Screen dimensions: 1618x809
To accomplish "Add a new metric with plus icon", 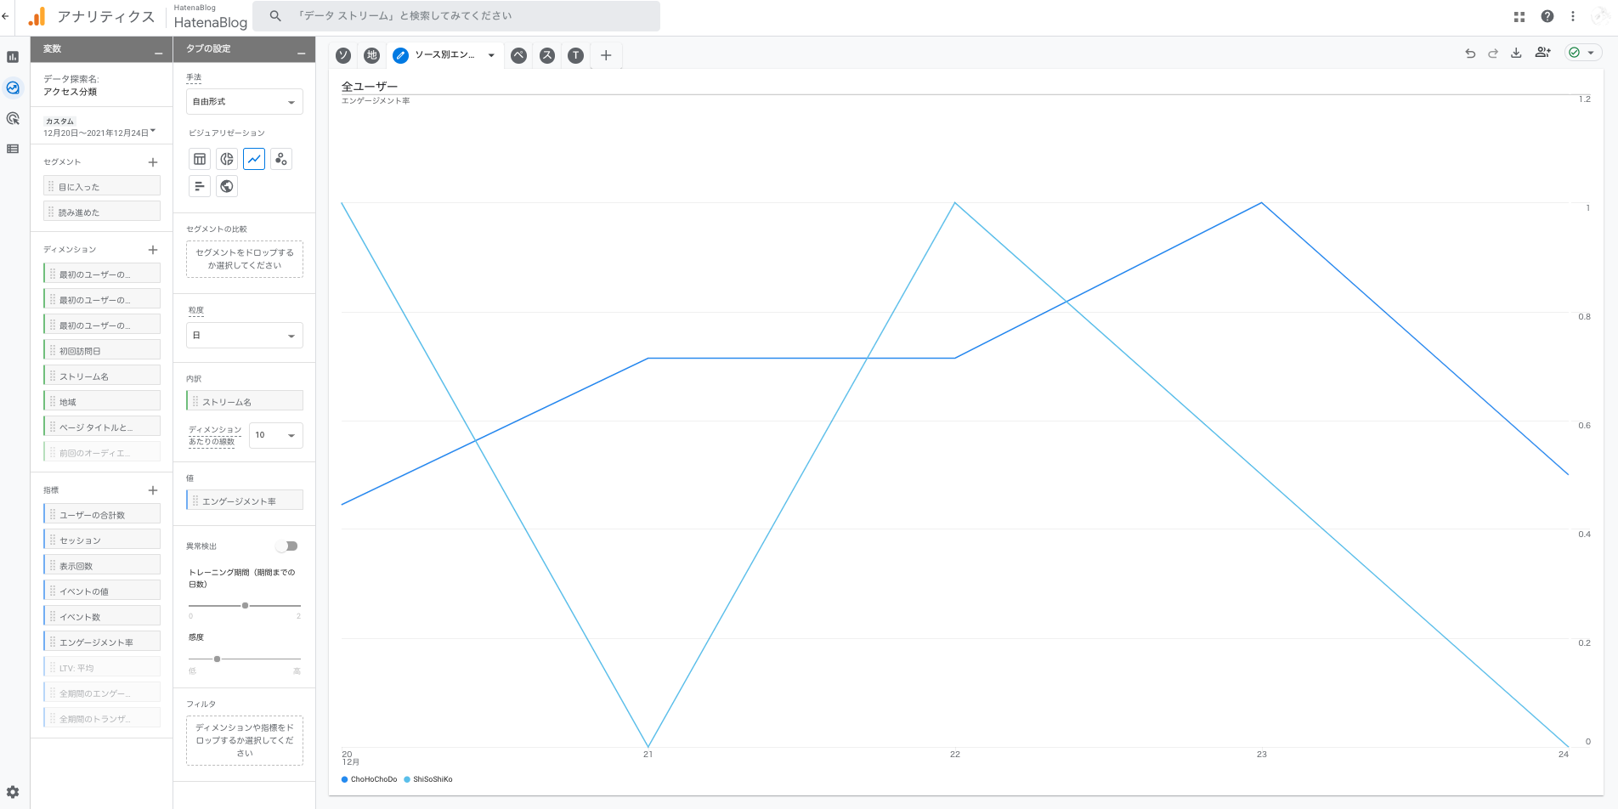I will (153, 490).
